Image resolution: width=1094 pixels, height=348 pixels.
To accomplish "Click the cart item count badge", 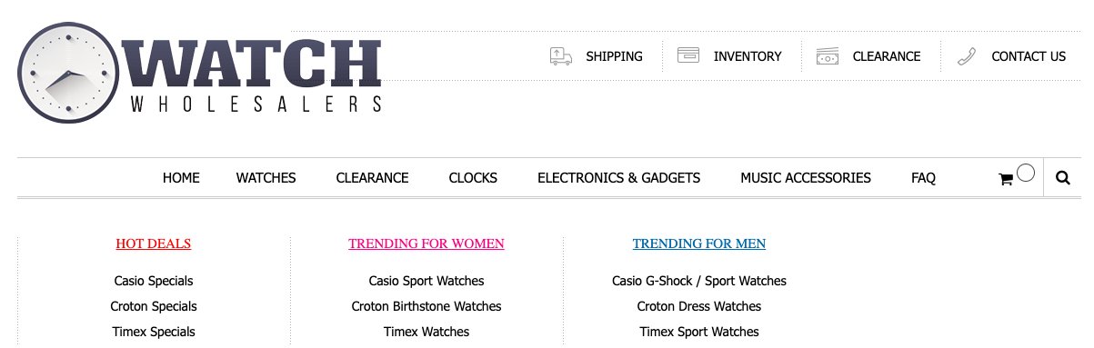I will 1026,173.
